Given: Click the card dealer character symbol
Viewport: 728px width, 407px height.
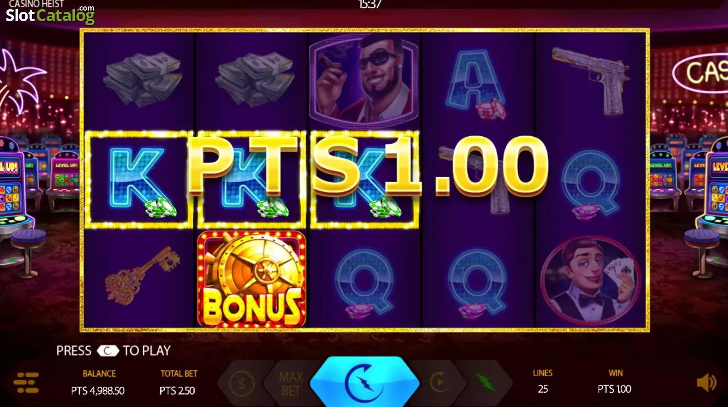Looking at the screenshot, I should (x=591, y=280).
